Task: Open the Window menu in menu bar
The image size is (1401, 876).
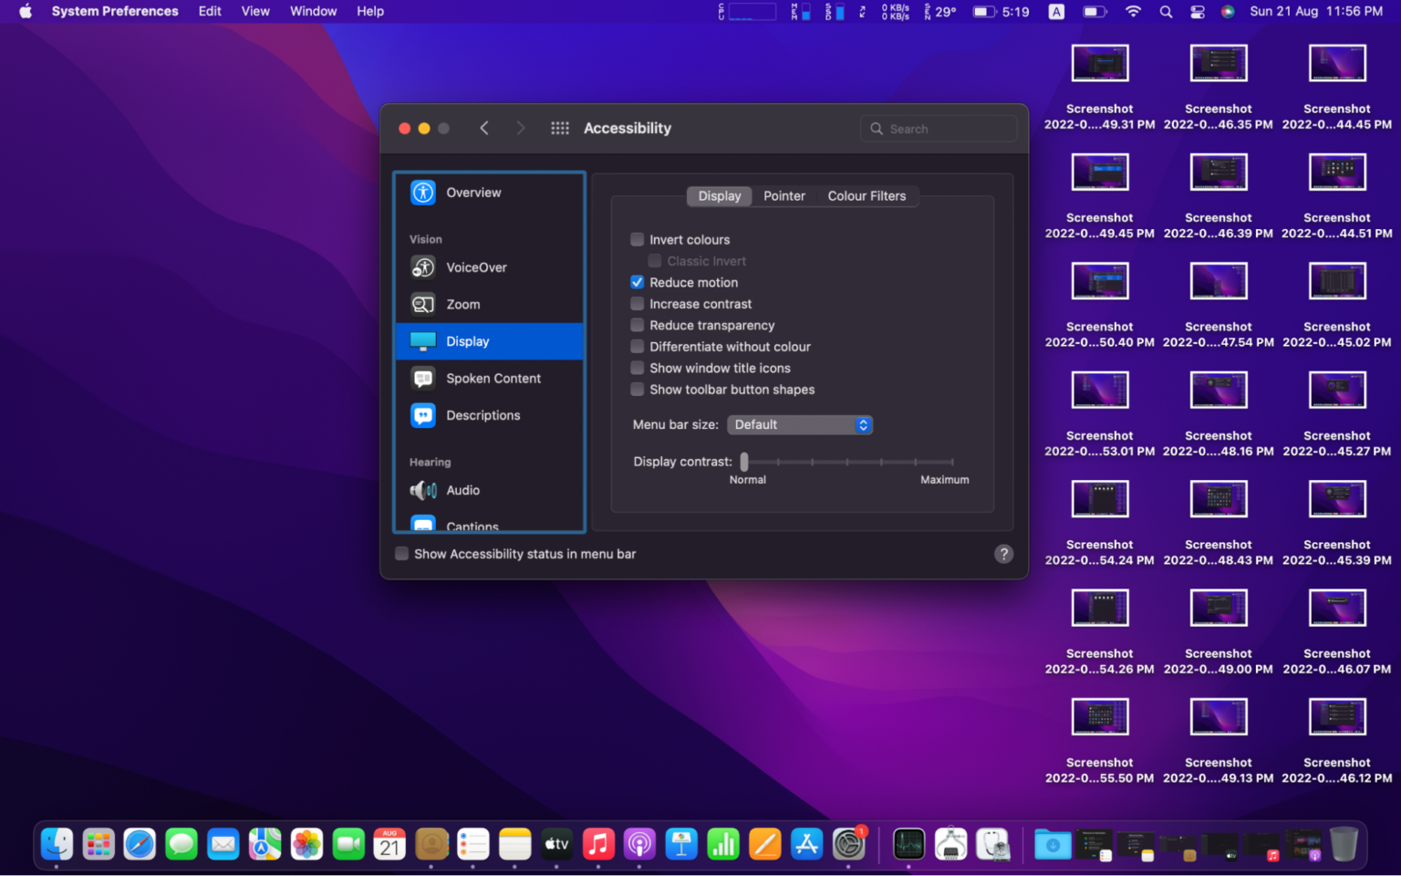Action: (x=313, y=11)
